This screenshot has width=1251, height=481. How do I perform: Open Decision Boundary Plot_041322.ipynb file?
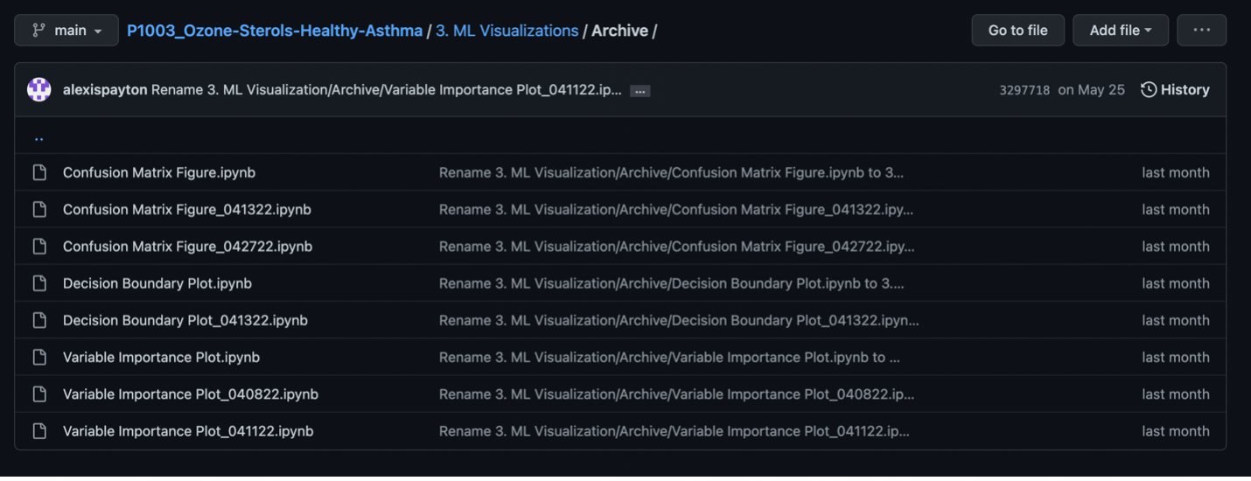(185, 320)
